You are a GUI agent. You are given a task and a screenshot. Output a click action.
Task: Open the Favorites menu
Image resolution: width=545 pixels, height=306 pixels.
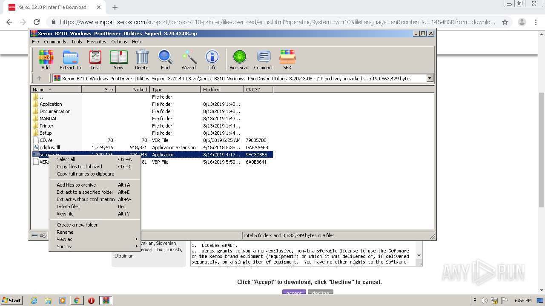tap(97, 42)
